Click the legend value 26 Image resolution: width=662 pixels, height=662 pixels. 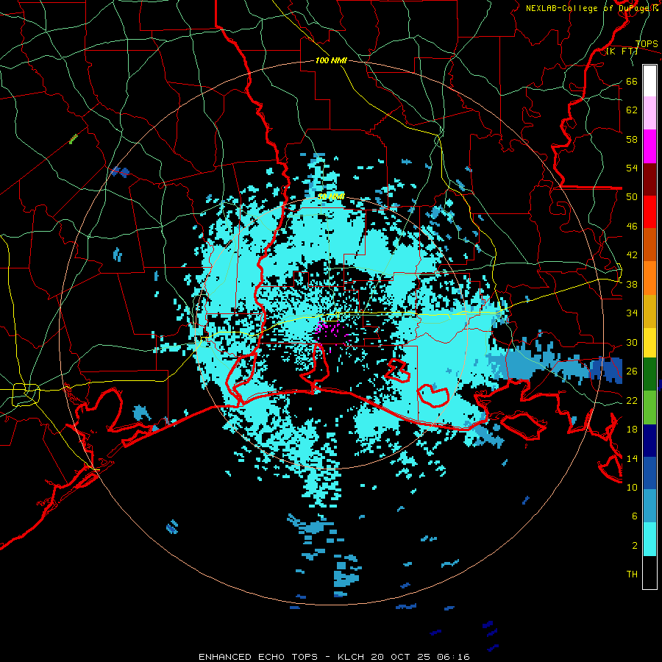pyautogui.click(x=632, y=371)
